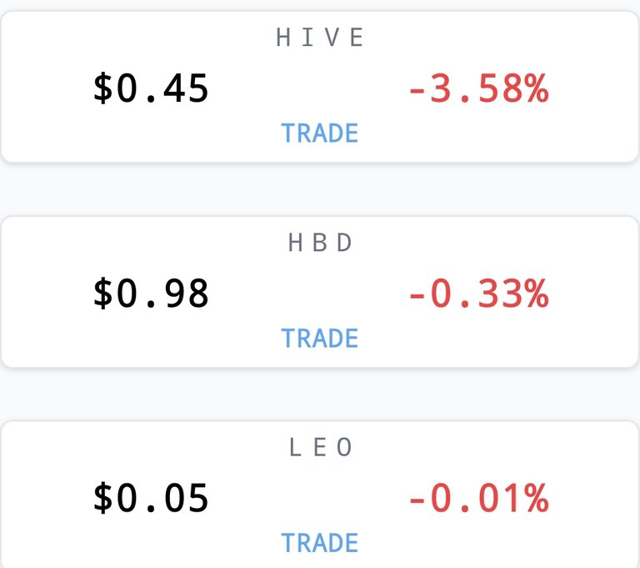Select the LEO token heading
Image resolution: width=640 pixels, height=568 pixels.
(320, 447)
